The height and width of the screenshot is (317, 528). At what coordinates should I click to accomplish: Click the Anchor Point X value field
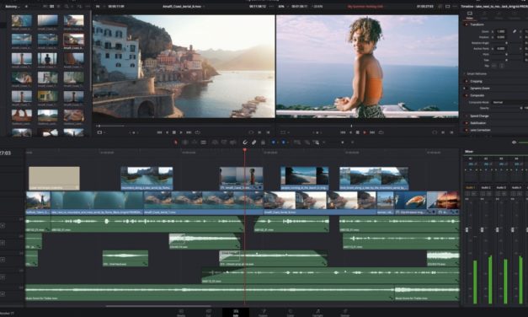click(x=501, y=49)
